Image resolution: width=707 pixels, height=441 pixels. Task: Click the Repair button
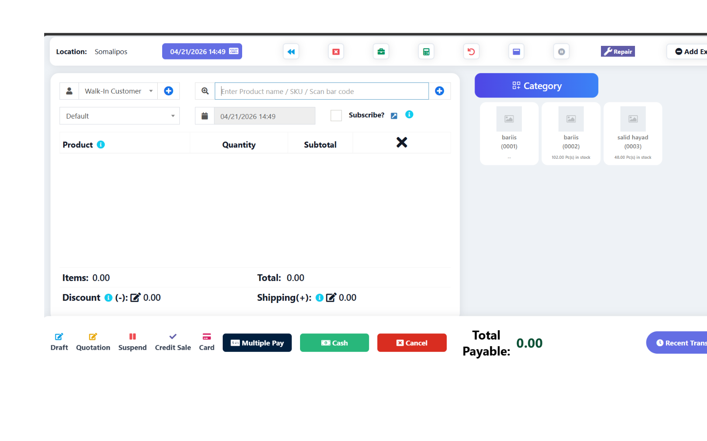click(618, 51)
